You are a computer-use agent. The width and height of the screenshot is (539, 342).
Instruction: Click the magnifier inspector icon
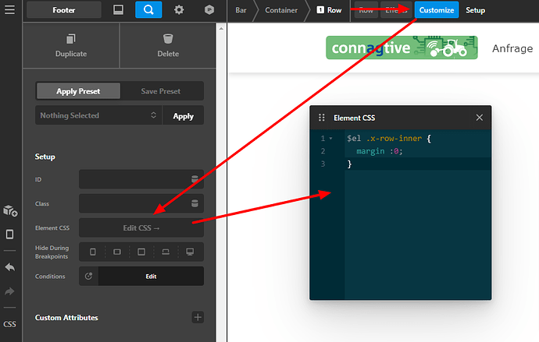tap(148, 9)
